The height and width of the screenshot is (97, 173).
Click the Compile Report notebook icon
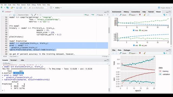pos(41,15)
